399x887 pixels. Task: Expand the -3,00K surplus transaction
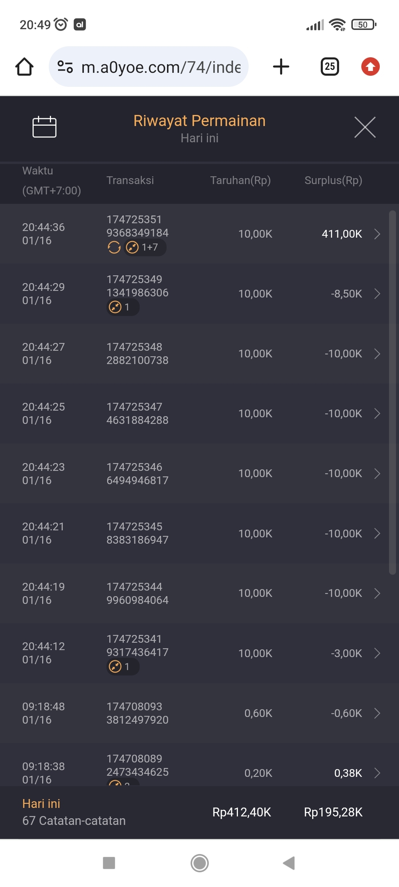tap(377, 653)
